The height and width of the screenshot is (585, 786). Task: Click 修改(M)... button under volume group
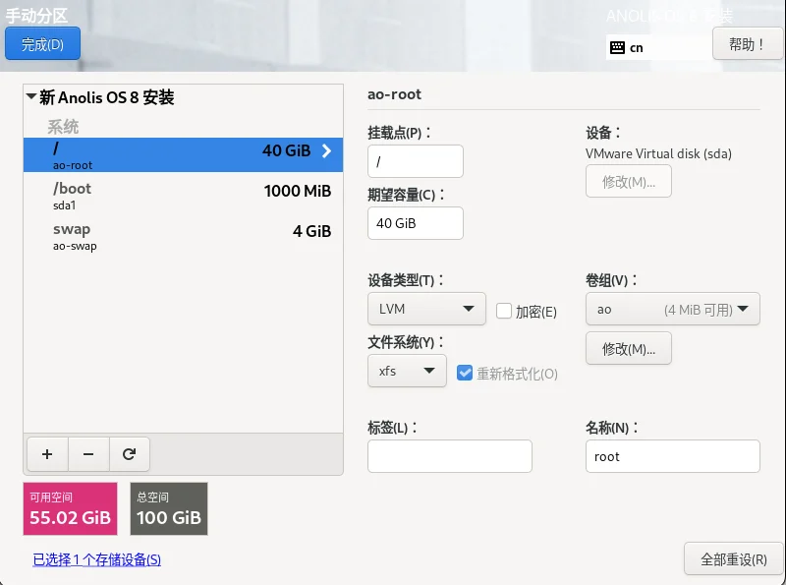629,348
